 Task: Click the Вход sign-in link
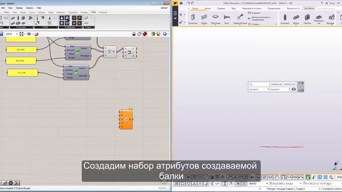[x=332, y=3]
